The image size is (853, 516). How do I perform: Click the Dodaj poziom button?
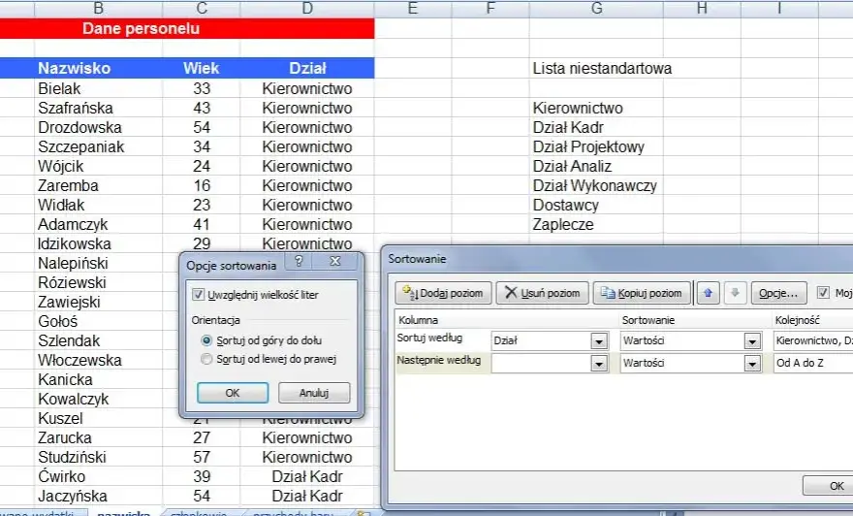tap(443, 293)
